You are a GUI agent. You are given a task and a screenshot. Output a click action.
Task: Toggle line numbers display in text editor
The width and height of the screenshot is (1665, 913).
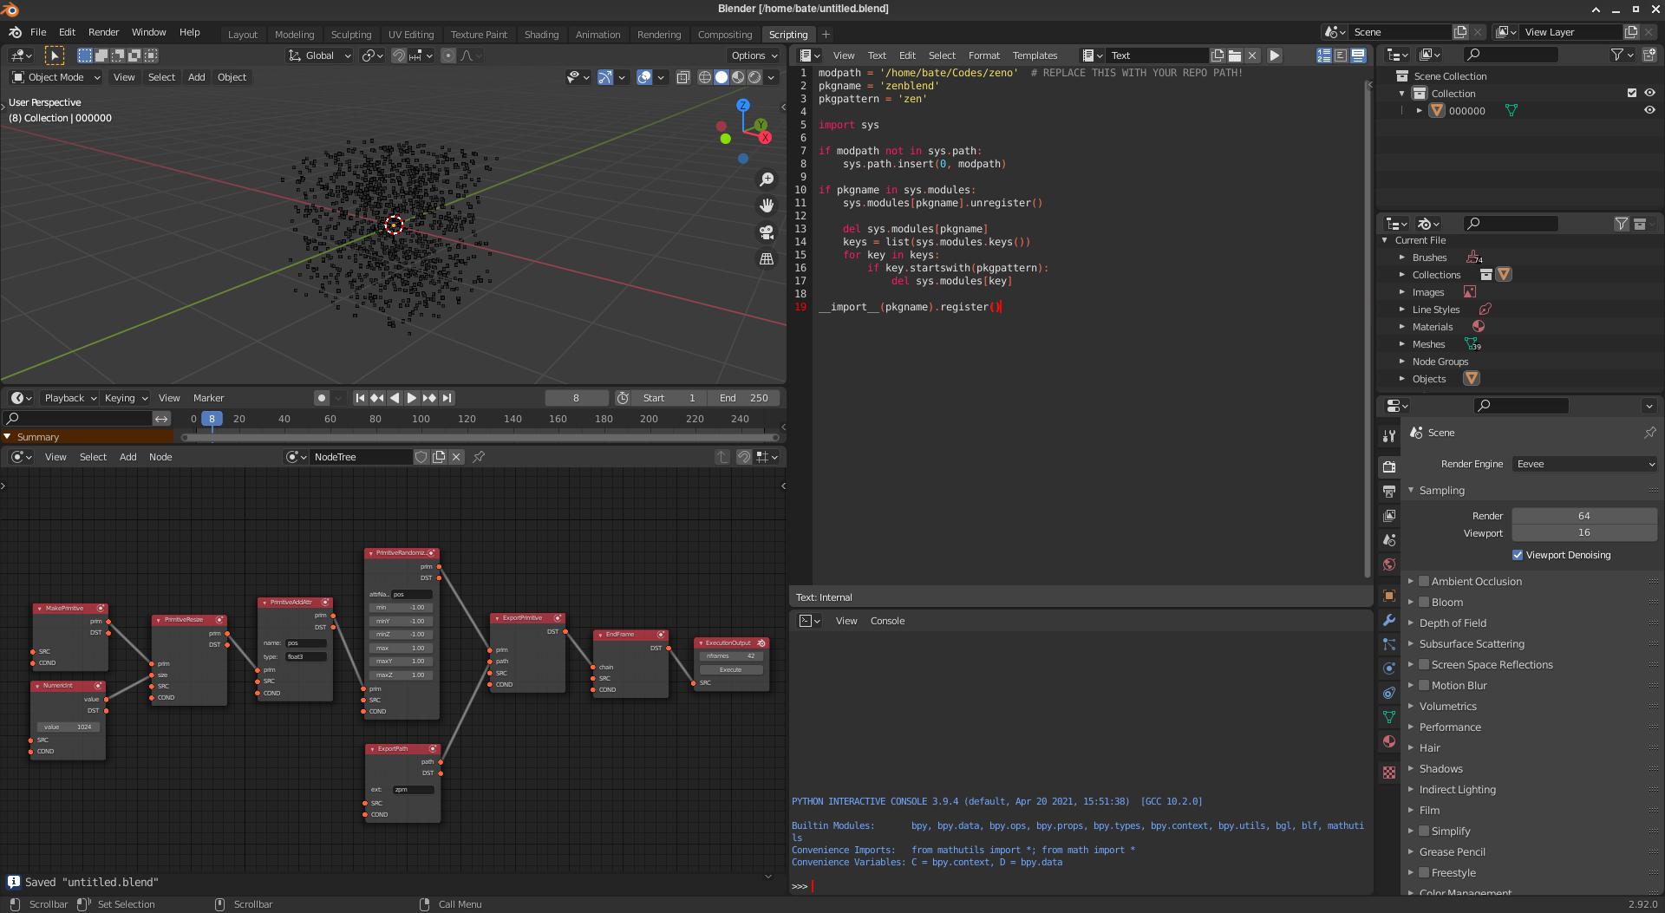(x=1324, y=55)
